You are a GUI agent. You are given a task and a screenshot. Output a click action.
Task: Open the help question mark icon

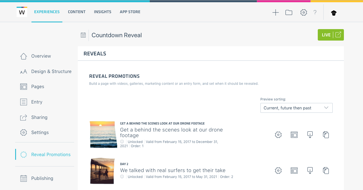pos(315,12)
